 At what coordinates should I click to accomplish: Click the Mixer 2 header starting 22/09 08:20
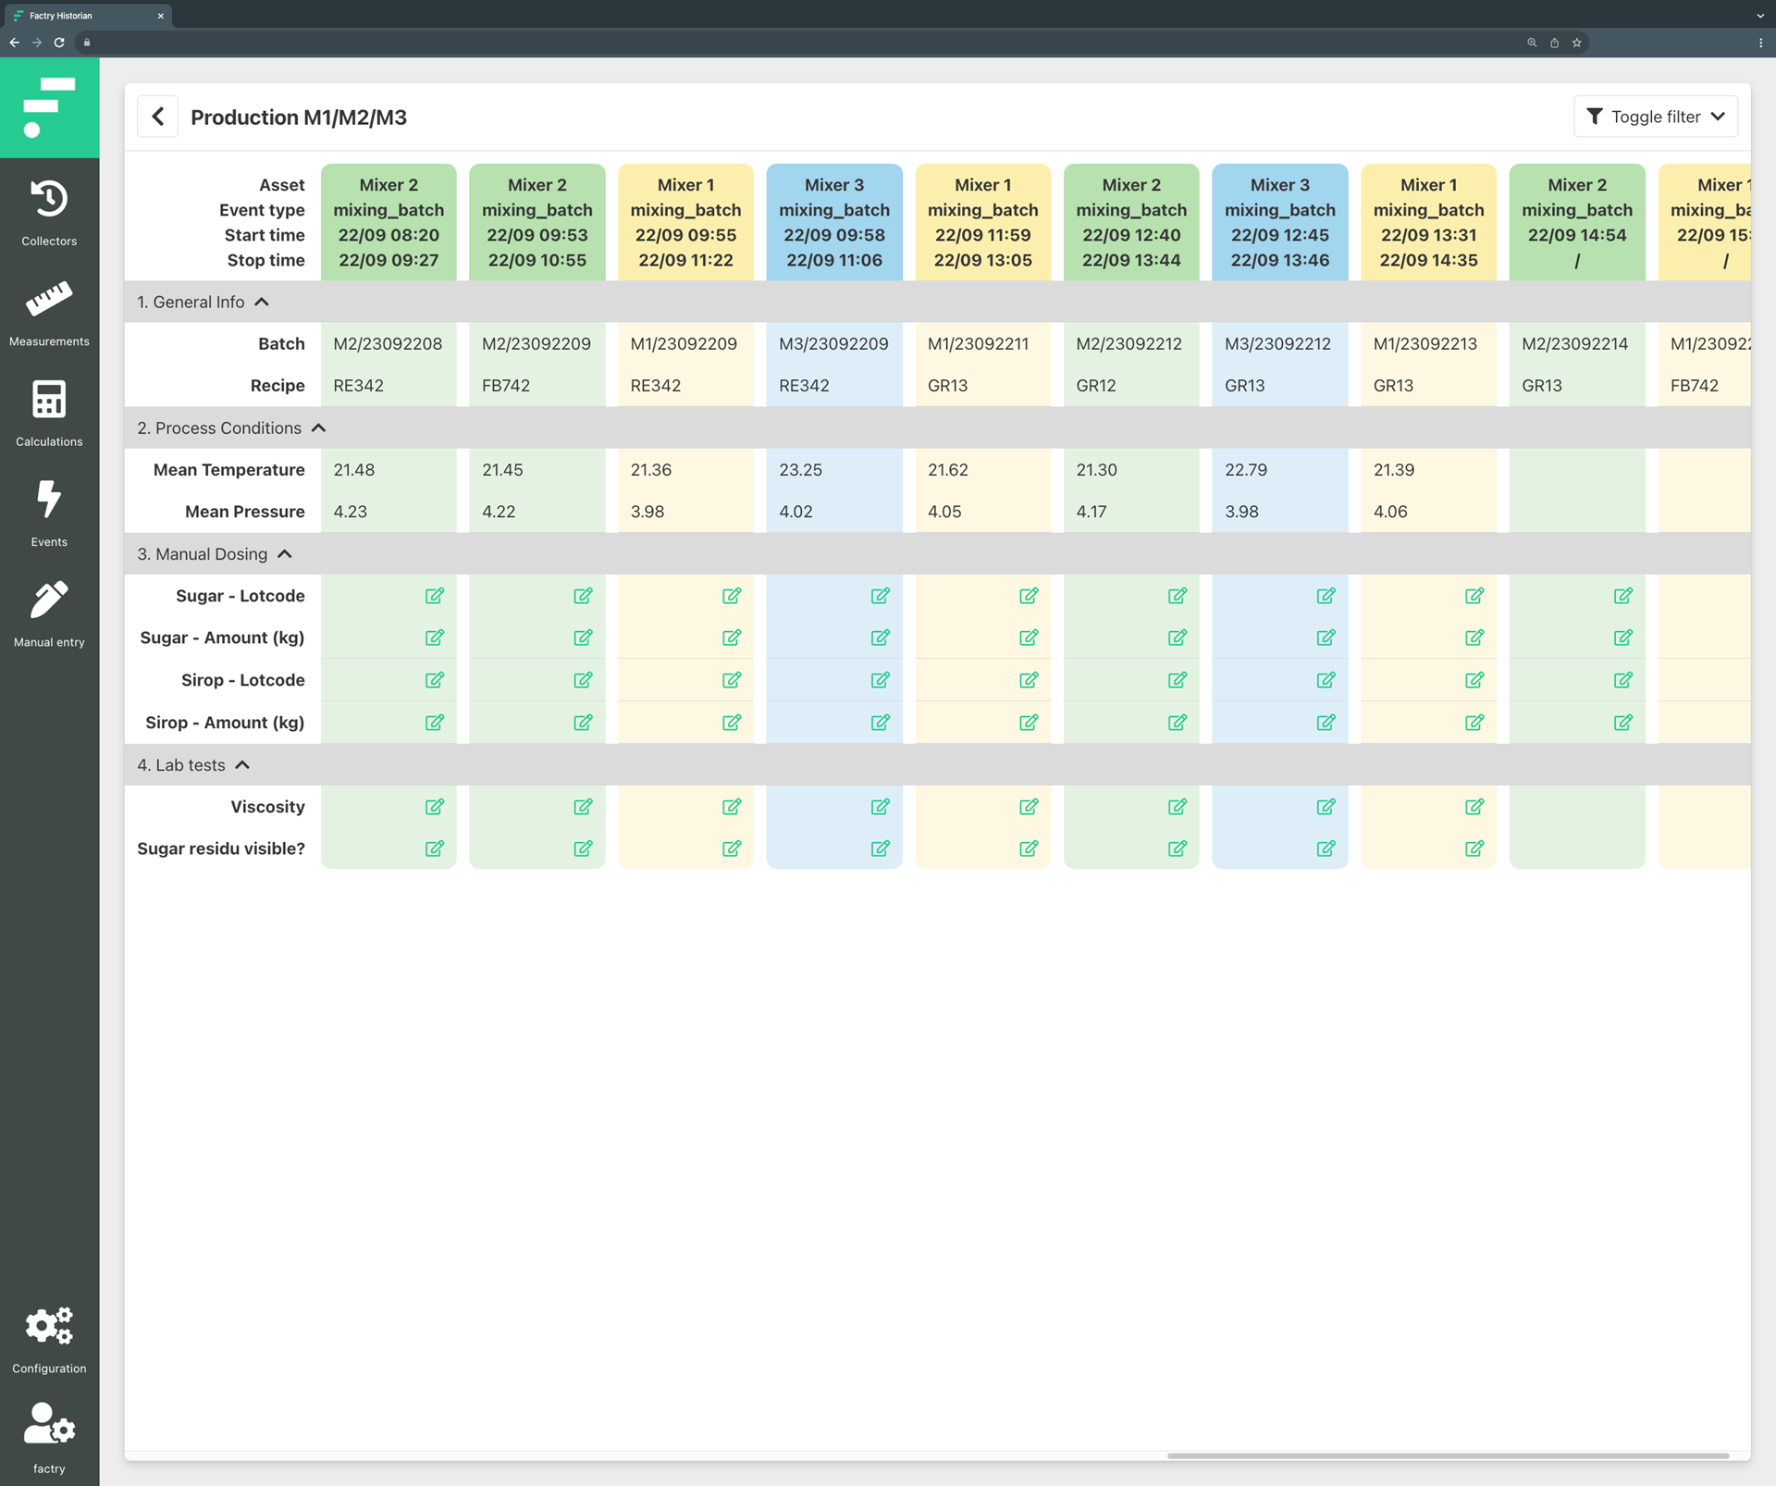click(x=388, y=222)
